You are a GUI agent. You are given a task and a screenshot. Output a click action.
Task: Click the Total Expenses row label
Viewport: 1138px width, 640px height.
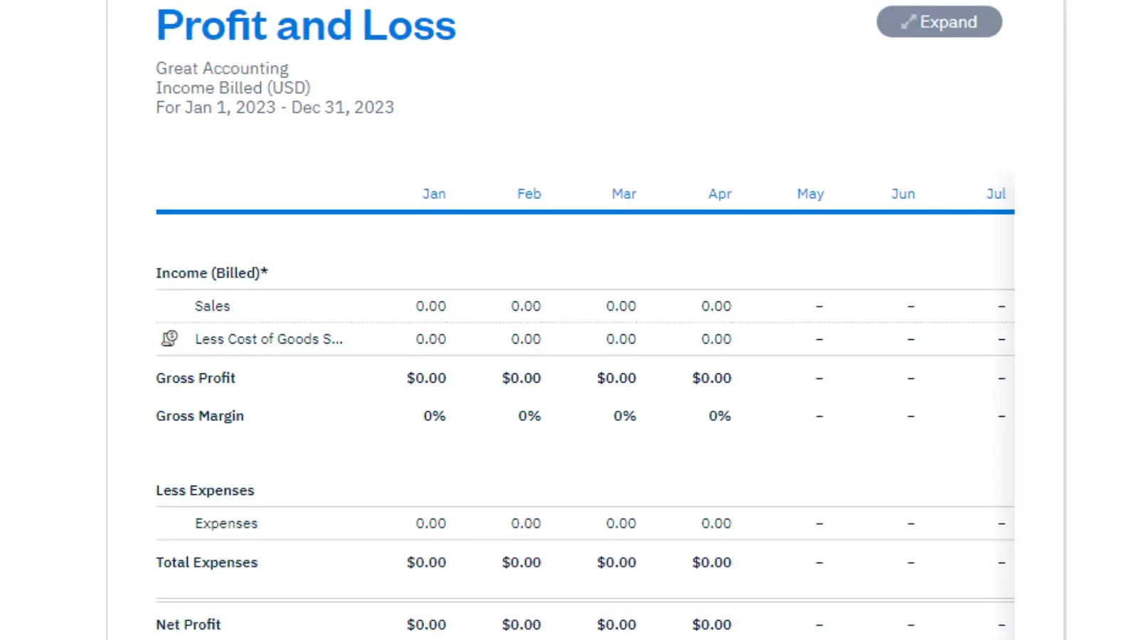[207, 562]
